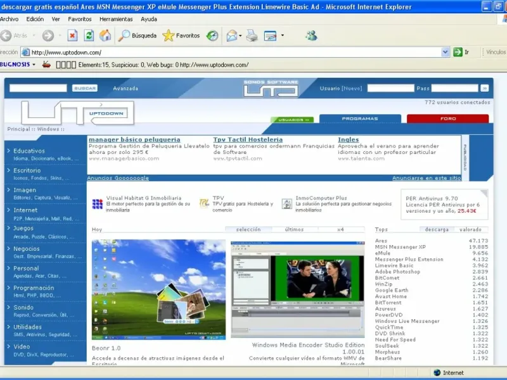The image size is (507, 380).
Task: Open the Beonr 1.0 desktop screenshot thumbnail
Action: point(158,288)
